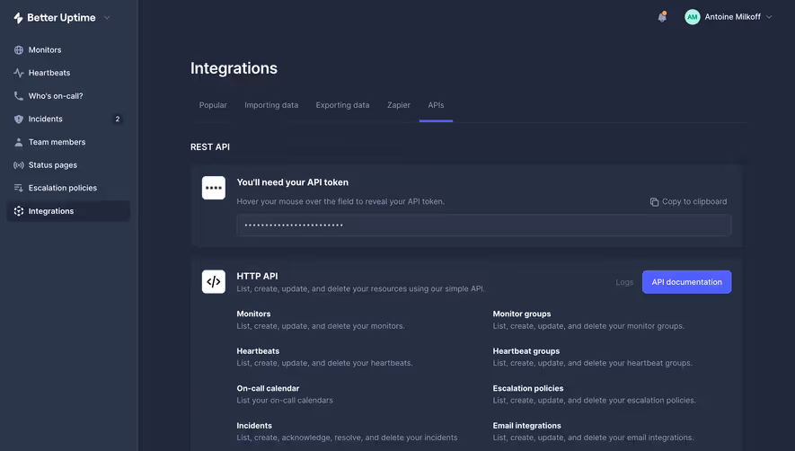
Task: Open Status pages in the sidebar
Action: 53,165
